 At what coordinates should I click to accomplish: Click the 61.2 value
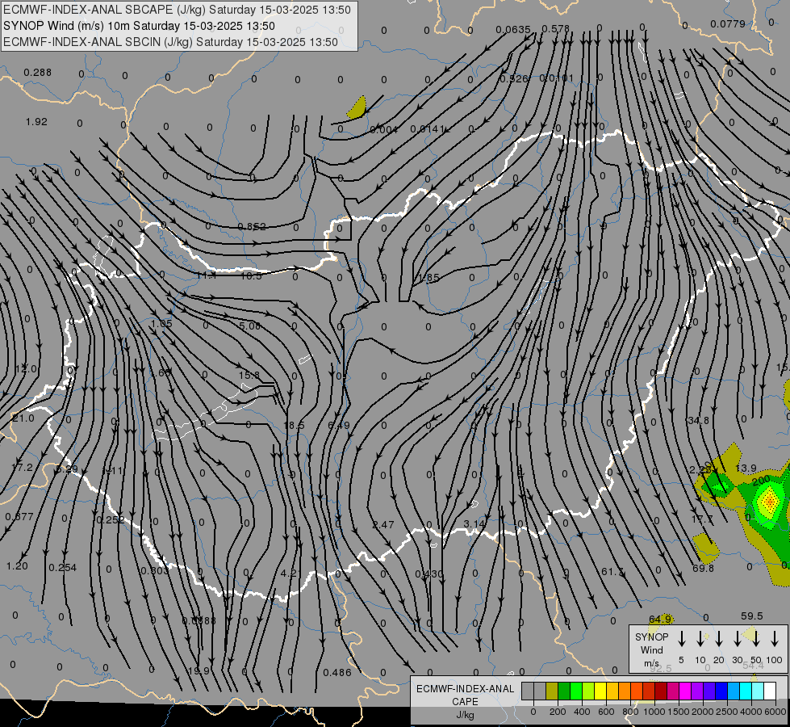(612, 572)
